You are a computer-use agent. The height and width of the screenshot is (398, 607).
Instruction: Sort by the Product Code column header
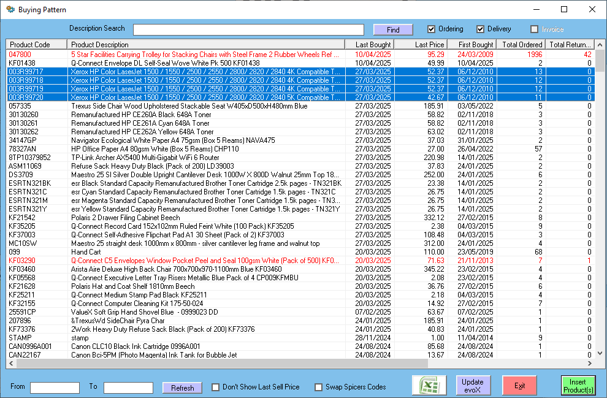pos(37,45)
